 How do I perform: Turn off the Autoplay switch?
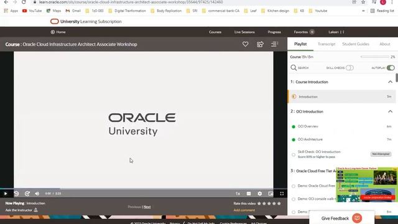coord(391,68)
